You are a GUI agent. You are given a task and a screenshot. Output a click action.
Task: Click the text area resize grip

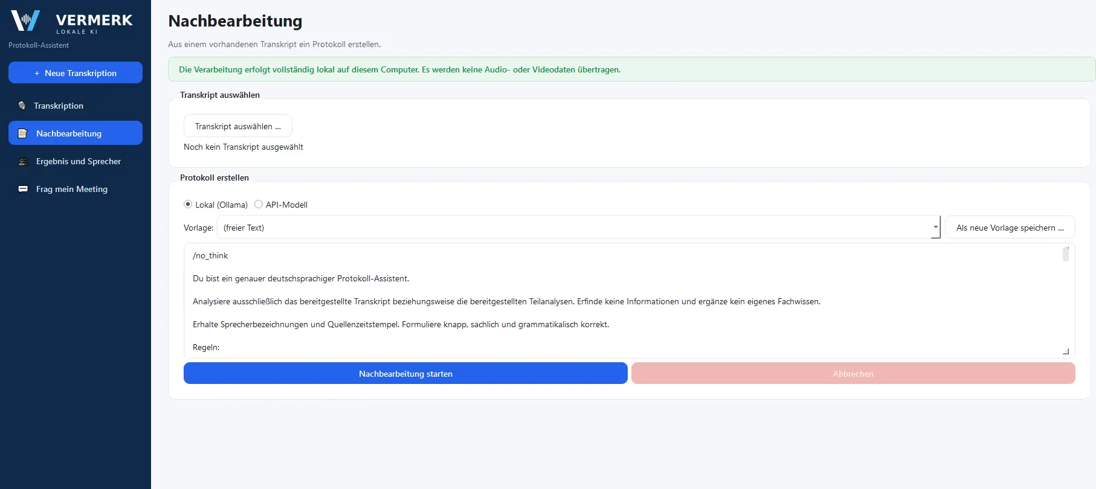(1066, 351)
